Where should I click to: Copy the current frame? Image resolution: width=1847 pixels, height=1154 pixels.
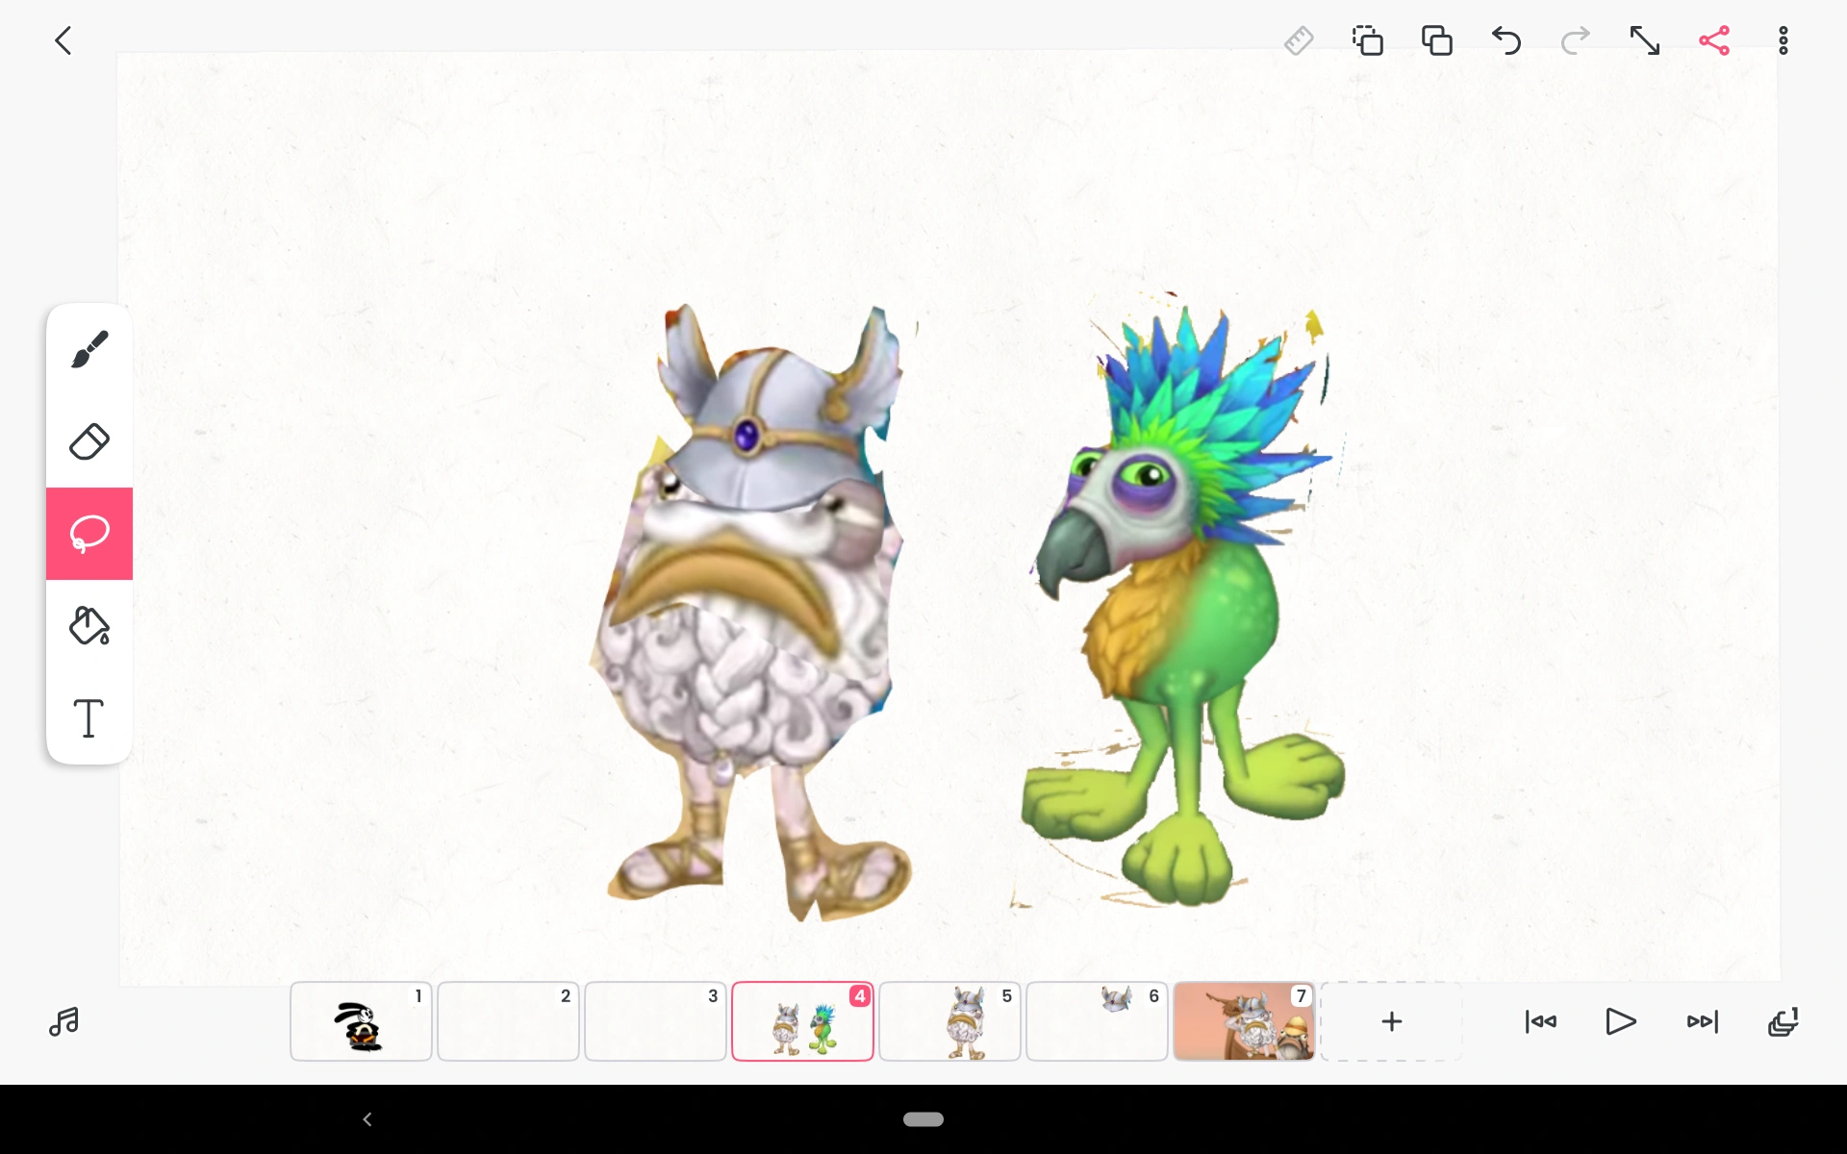1368,40
